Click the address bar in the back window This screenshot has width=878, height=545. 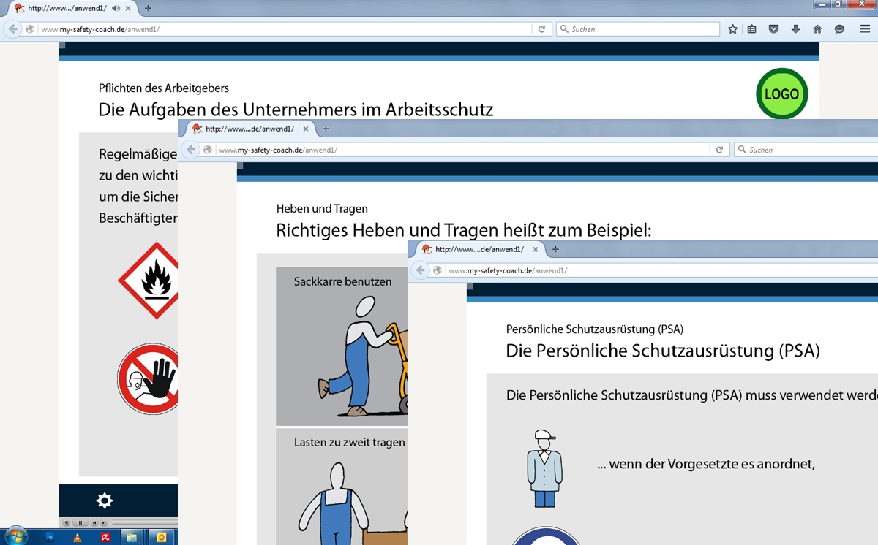[x=285, y=29]
